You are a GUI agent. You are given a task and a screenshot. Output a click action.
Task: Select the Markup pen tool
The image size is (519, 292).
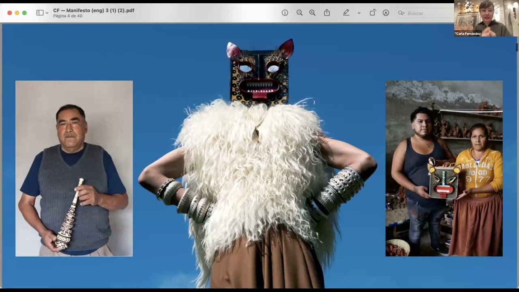coord(346,13)
